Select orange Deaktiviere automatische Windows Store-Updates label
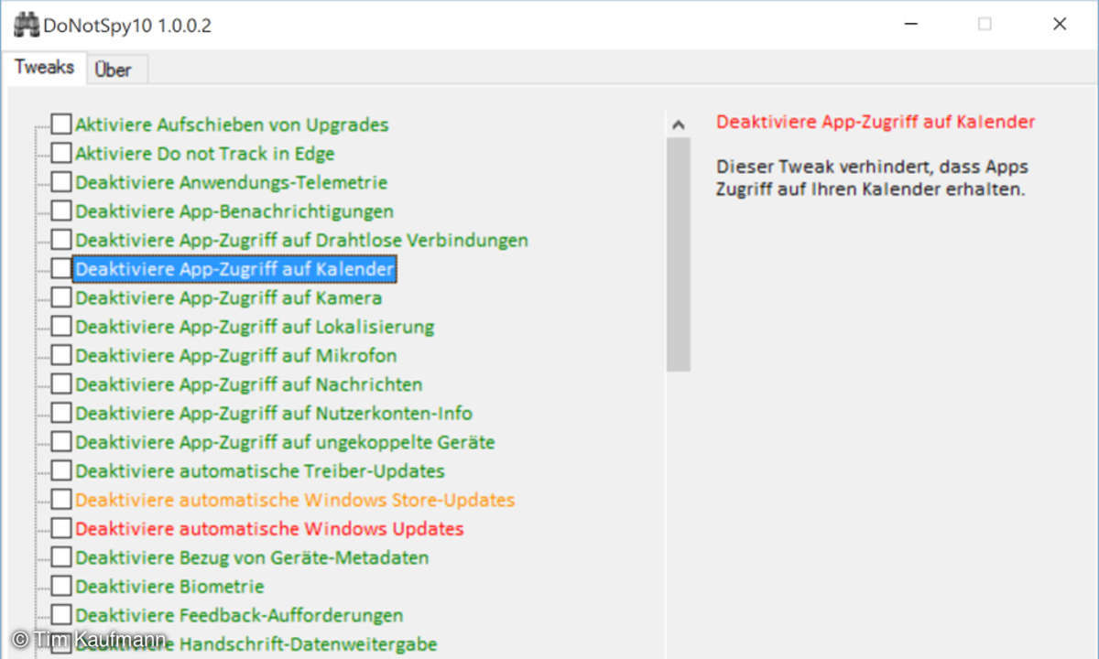The height and width of the screenshot is (659, 1099). point(295,500)
